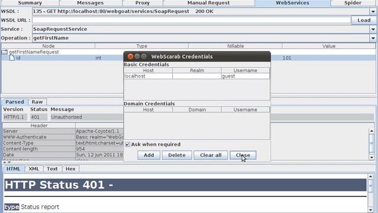Image resolution: width=378 pixels, height=213 pixels.
Task: Click the folder icon beside getFirstNameRequest
Action: point(4,52)
